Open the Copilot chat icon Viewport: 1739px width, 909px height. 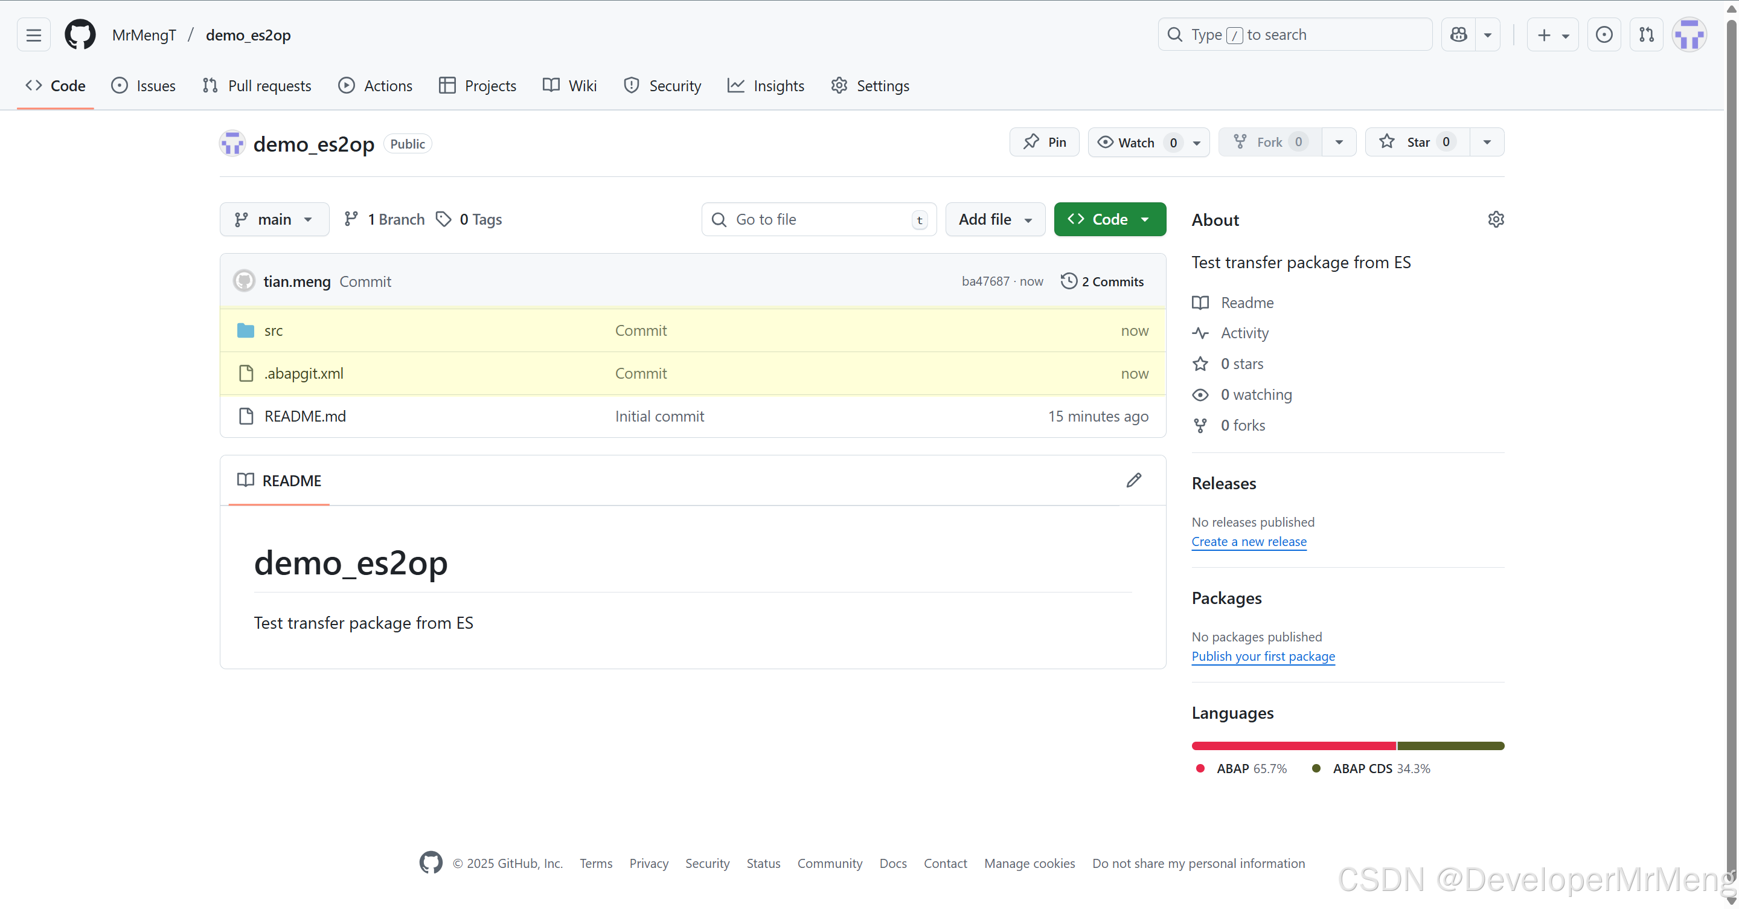tap(1458, 34)
